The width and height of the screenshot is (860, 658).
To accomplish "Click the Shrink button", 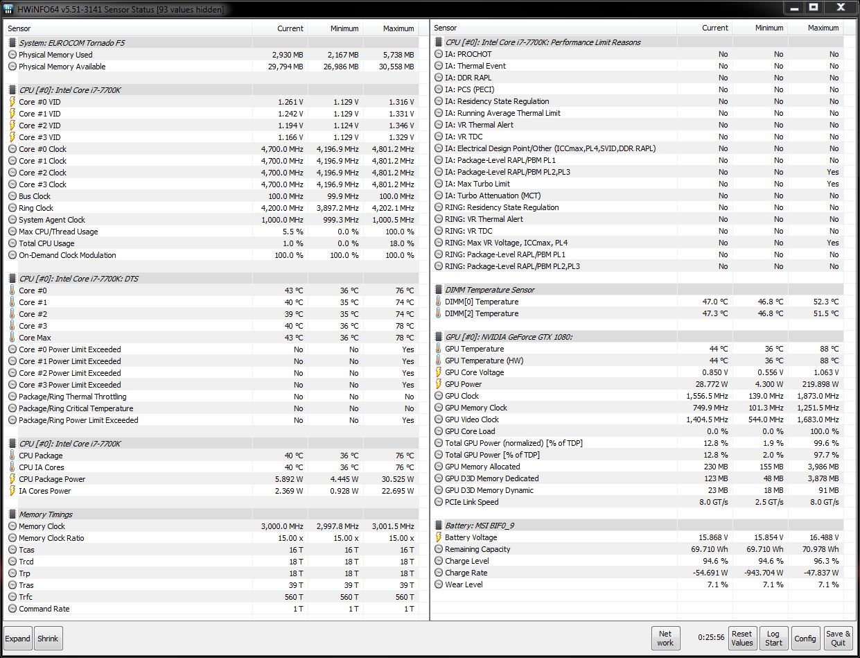I will pos(48,639).
